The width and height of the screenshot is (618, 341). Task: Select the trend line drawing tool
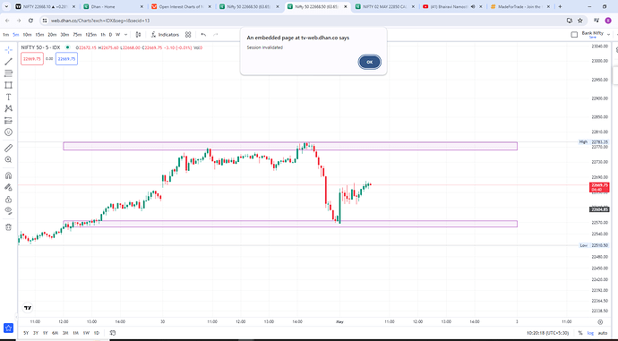point(8,62)
